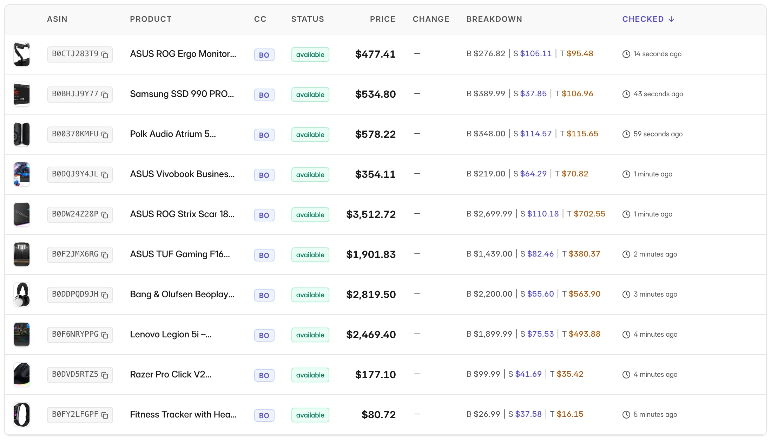Open the ASUS TUF Gaming F16 product
The width and height of the screenshot is (771, 440).
point(180,254)
